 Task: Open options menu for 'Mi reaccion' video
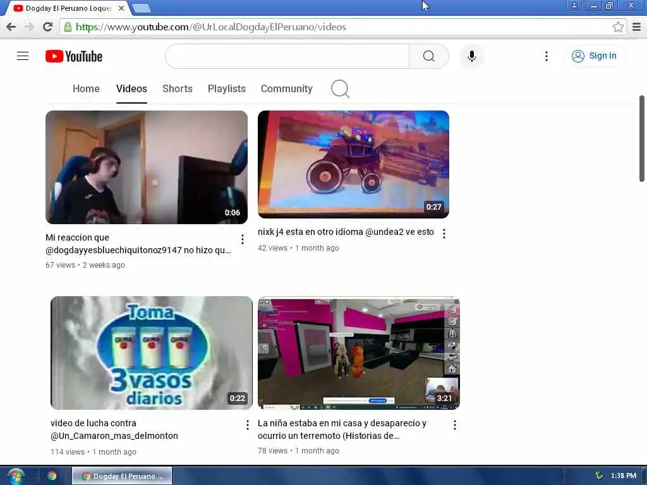click(x=243, y=239)
